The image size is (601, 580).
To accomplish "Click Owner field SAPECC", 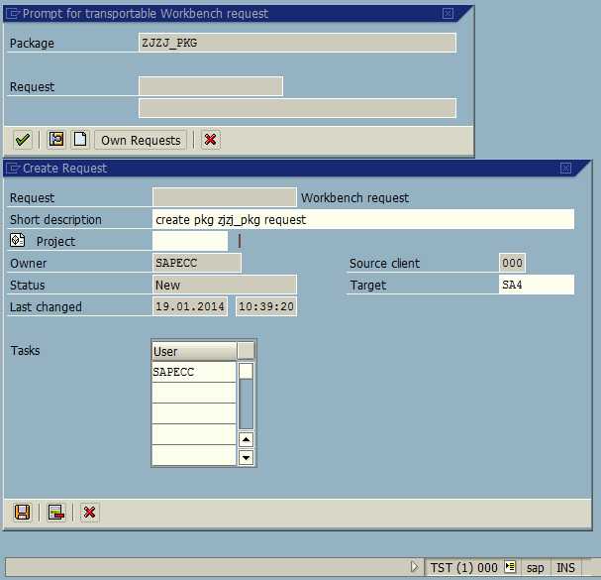I will point(197,263).
